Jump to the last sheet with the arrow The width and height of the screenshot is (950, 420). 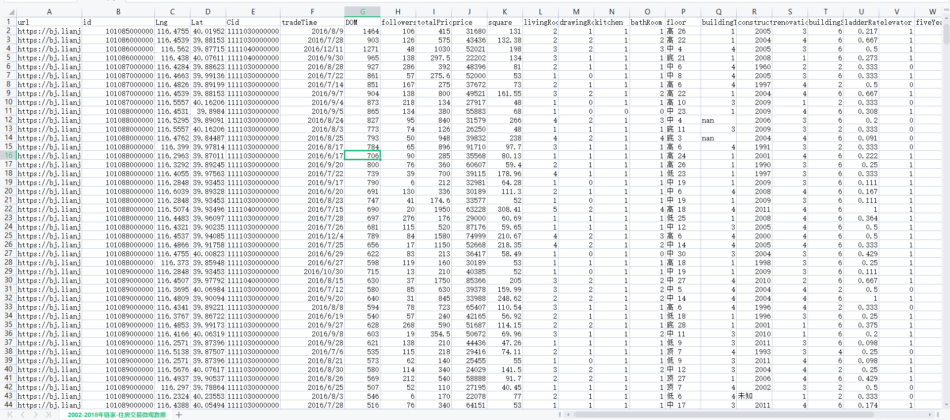click(48, 415)
